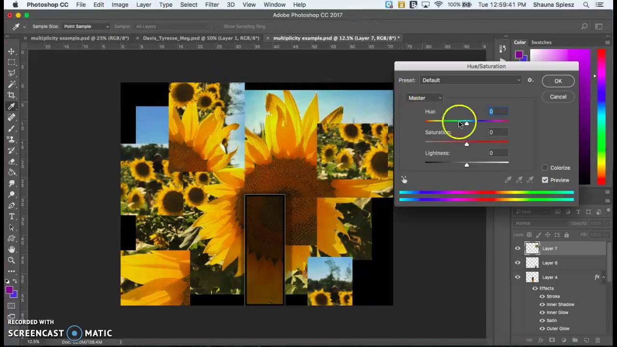Select the Custom Shape tool
Viewport: 617px width, 347px height.
pos(12,239)
